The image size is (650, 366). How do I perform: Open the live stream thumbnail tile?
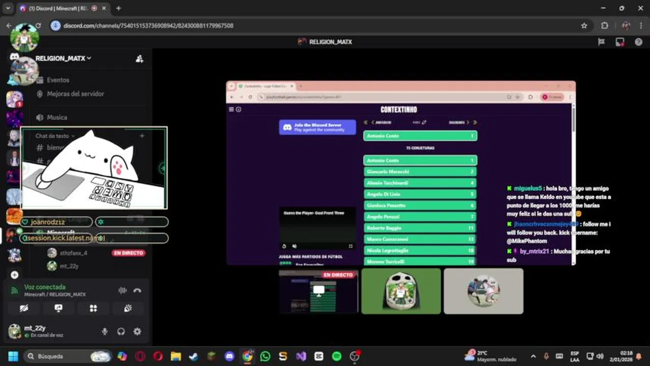(x=318, y=291)
